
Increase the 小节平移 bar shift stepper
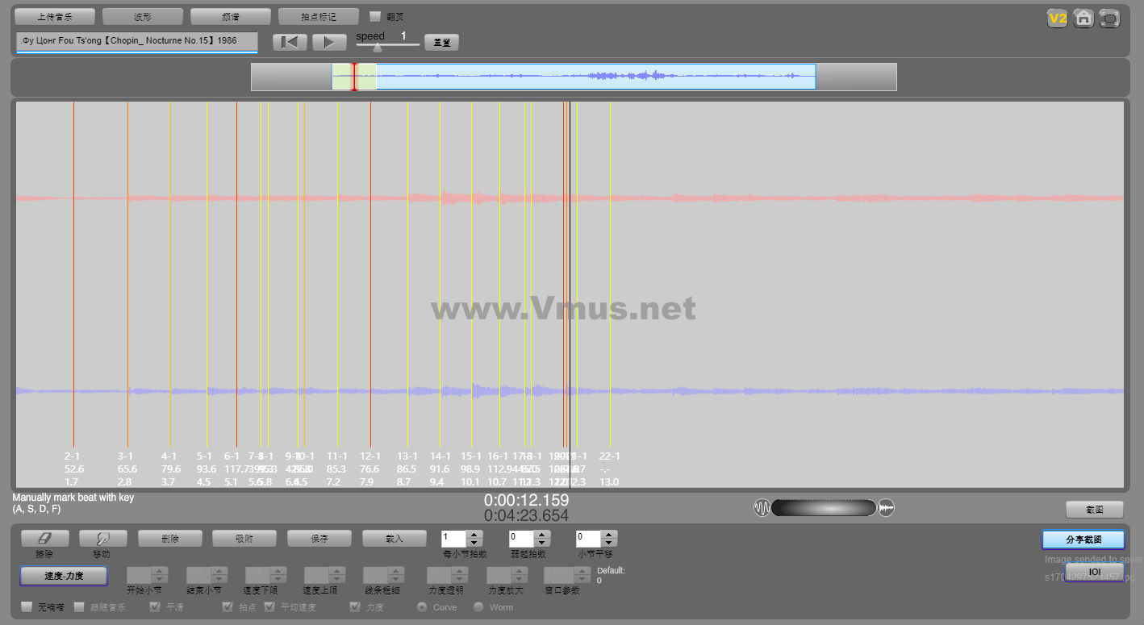pos(609,534)
